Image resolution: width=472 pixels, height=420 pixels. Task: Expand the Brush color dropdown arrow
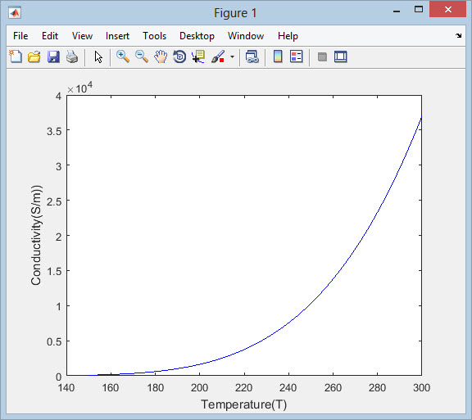coord(232,56)
